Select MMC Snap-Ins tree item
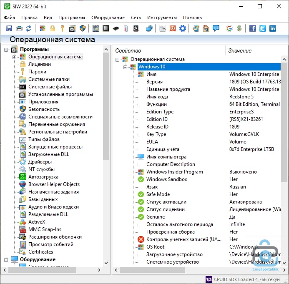 [45, 229]
